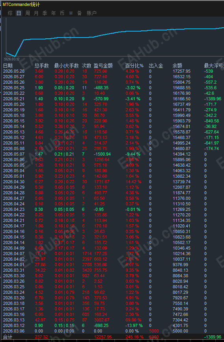Click total percentage 245.16 %
This screenshot has width=224, height=342.
(134, 337)
